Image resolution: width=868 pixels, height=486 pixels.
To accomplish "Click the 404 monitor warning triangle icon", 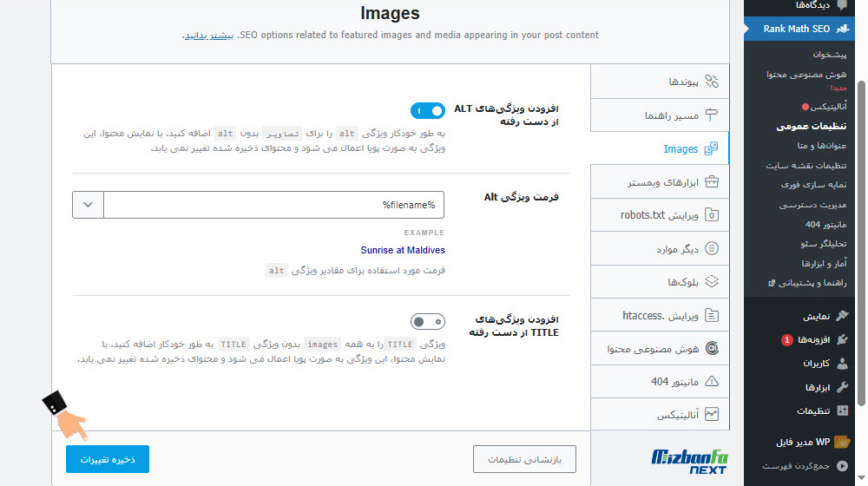I will 712,381.
